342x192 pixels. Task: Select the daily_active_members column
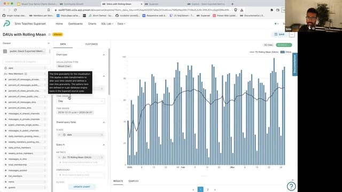coord(25,148)
